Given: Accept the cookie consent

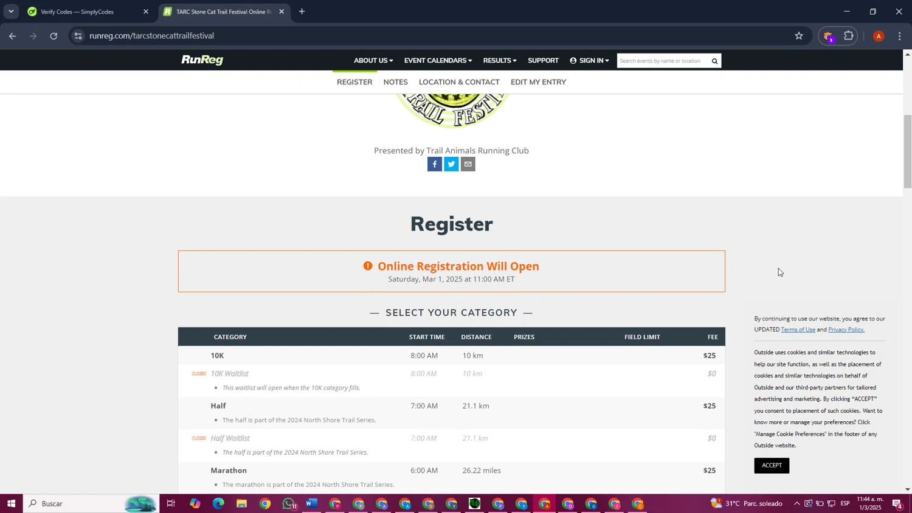Looking at the screenshot, I should pyautogui.click(x=772, y=466).
